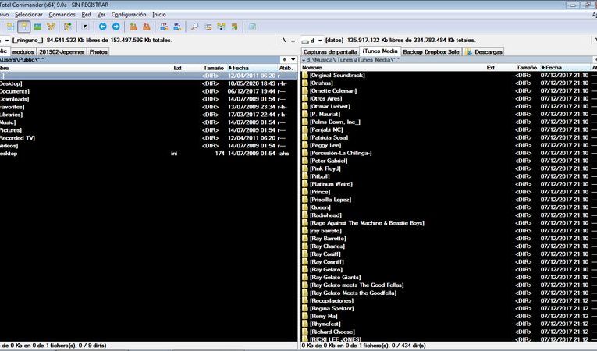Viewport: 597px width, 351px height.
Task: Click the folder icon beside Regina Spektor
Action: pos(305,308)
